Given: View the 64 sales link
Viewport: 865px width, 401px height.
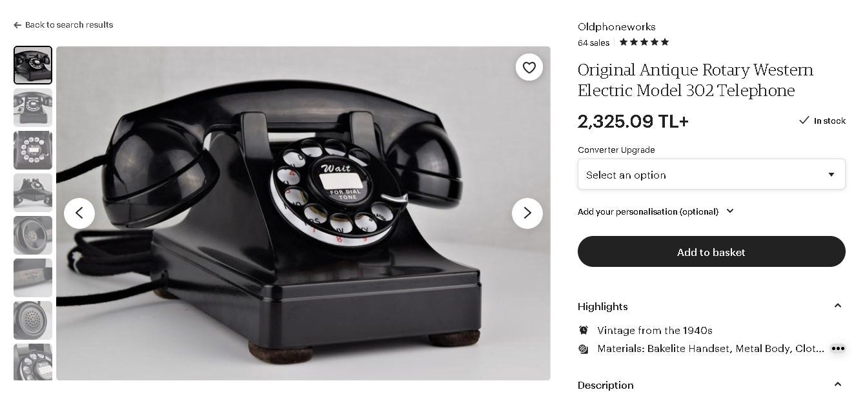Looking at the screenshot, I should click(593, 43).
